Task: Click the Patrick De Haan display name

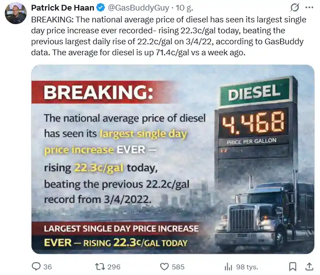Action: (x=62, y=8)
